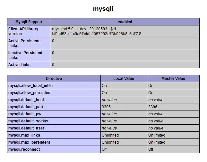Click the Directive column header
This screenshot has width=207, height=162.
54,79
